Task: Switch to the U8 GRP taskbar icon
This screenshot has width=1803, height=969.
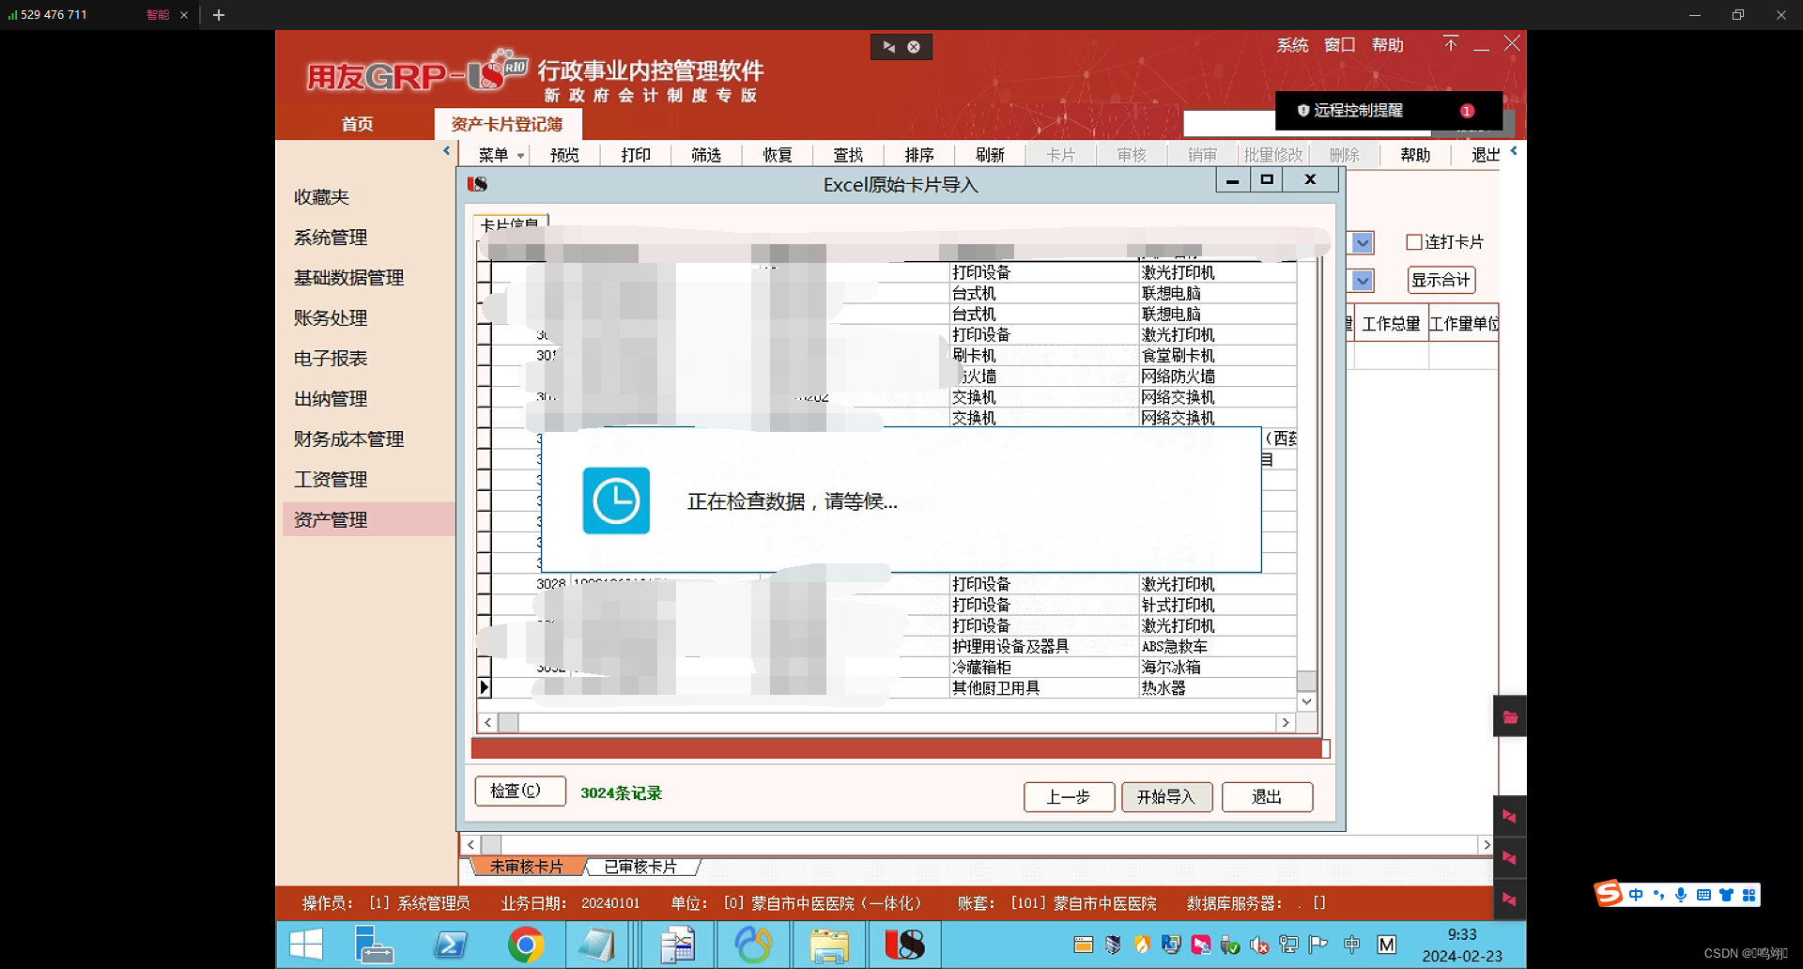Action: pyautogui.click(x=904, y=944)
